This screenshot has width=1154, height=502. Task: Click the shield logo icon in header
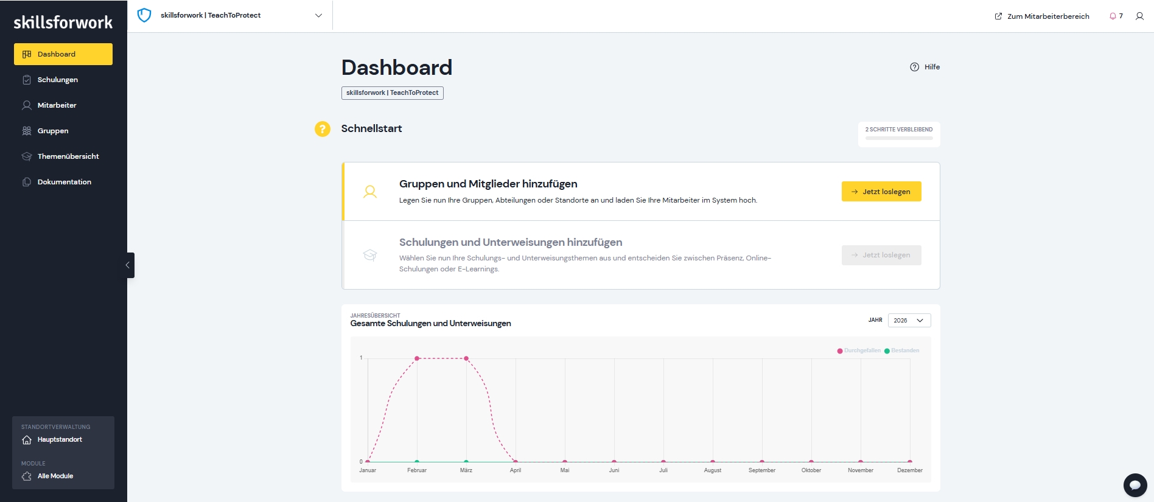pos(144,15)
